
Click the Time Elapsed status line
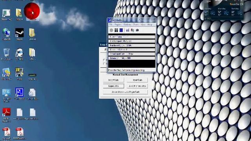coord(132,41)
